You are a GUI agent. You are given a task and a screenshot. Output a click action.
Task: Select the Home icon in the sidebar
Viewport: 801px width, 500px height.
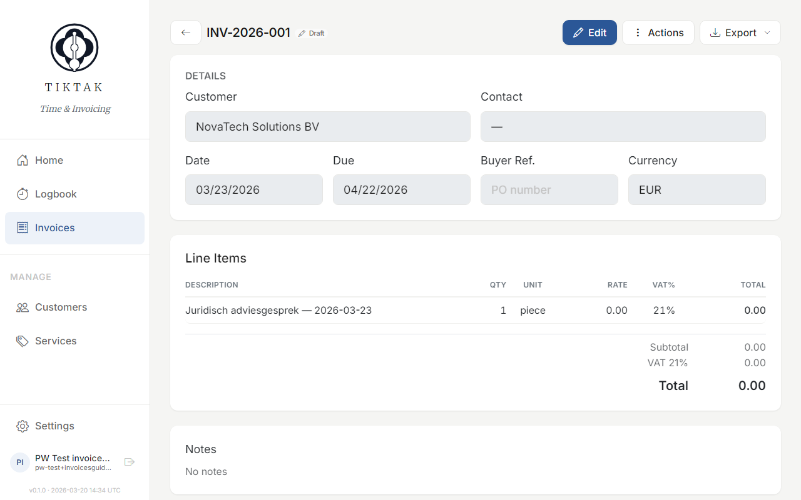pos(22,160)
